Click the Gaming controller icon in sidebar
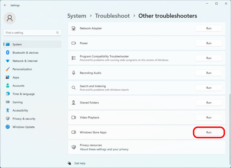 click(8, 102)
